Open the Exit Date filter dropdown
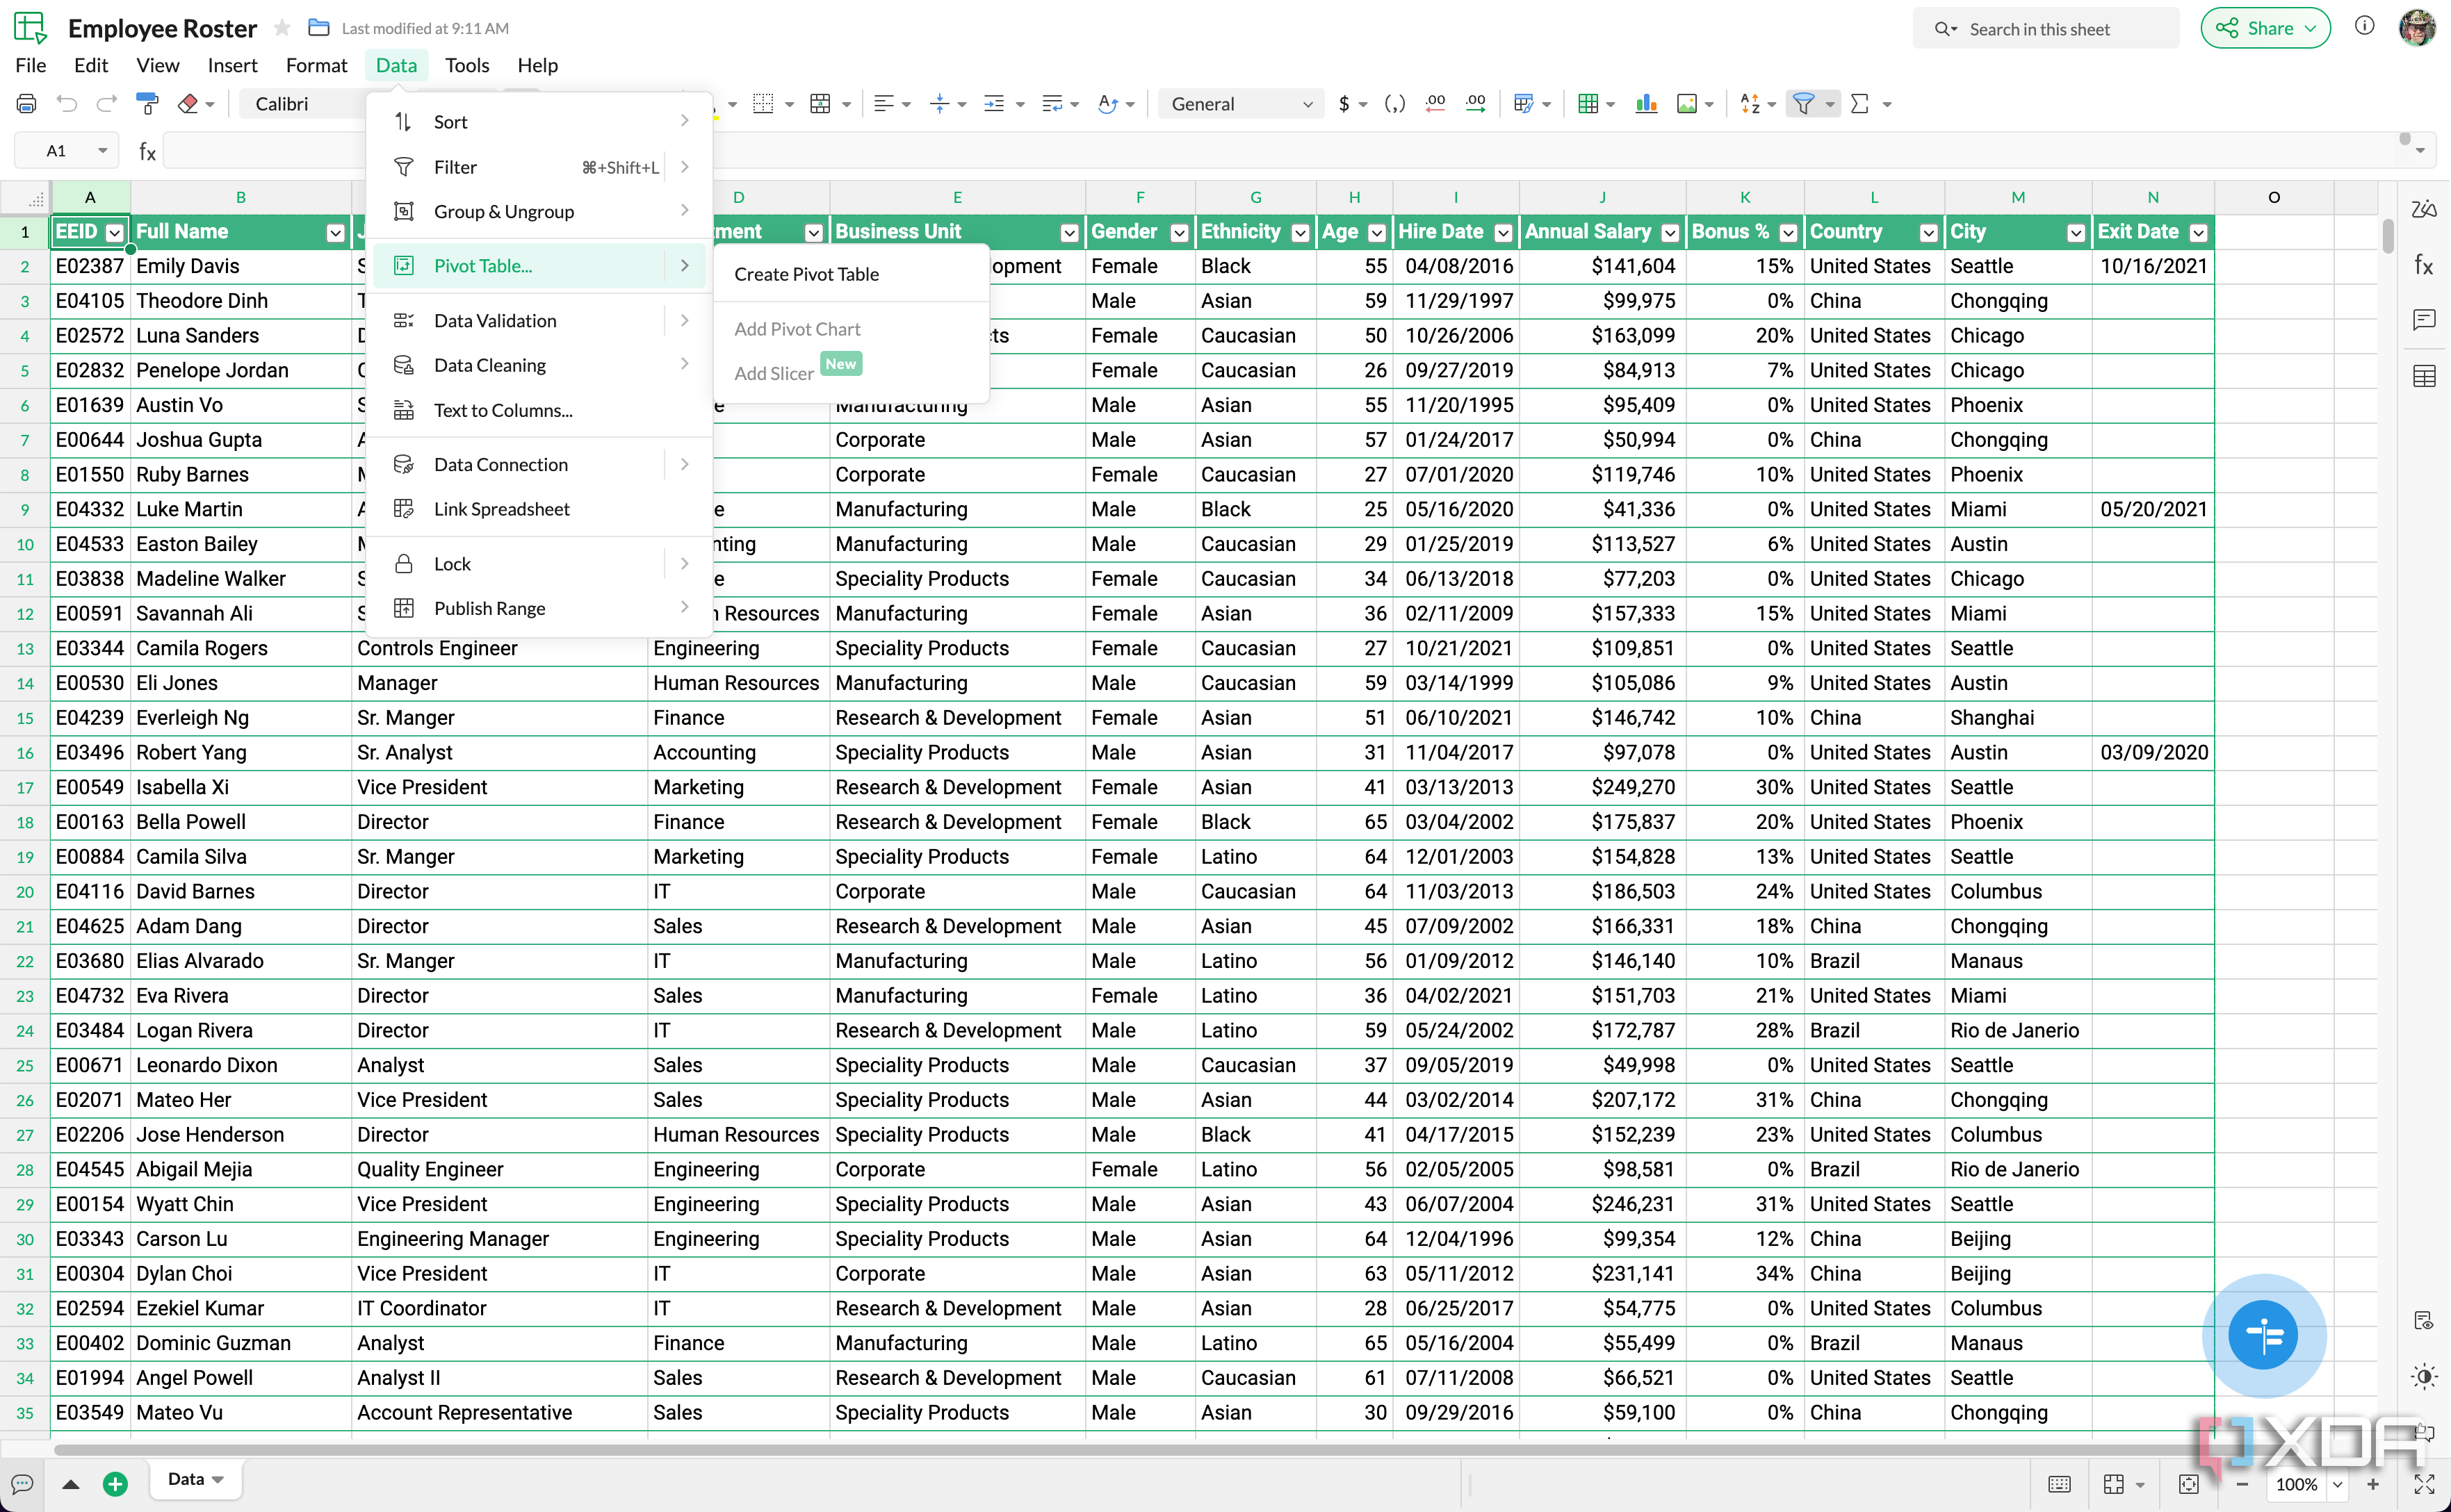 coord(2199,233)
